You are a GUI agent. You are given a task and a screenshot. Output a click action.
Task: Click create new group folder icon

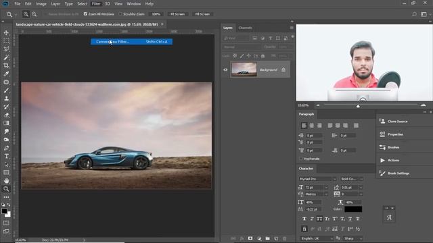click(x=268, y=238)
